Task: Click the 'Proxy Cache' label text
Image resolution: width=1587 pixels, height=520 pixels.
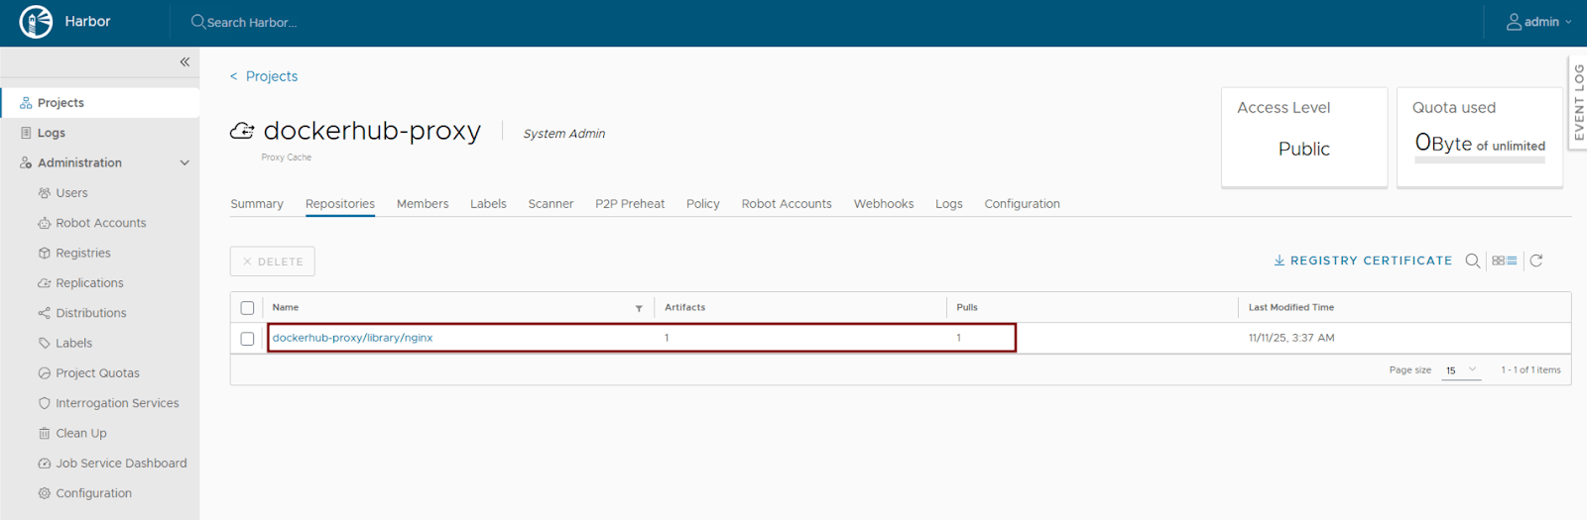Action: 287,157
